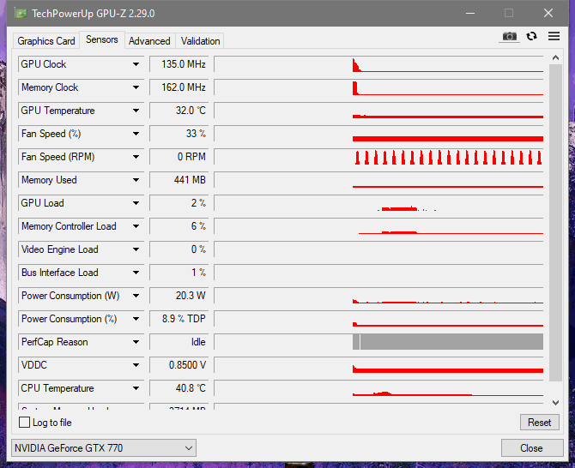Screen dimensions: 575x468
Task: Click the refresh arrows icon
Action: coord(532,36)
